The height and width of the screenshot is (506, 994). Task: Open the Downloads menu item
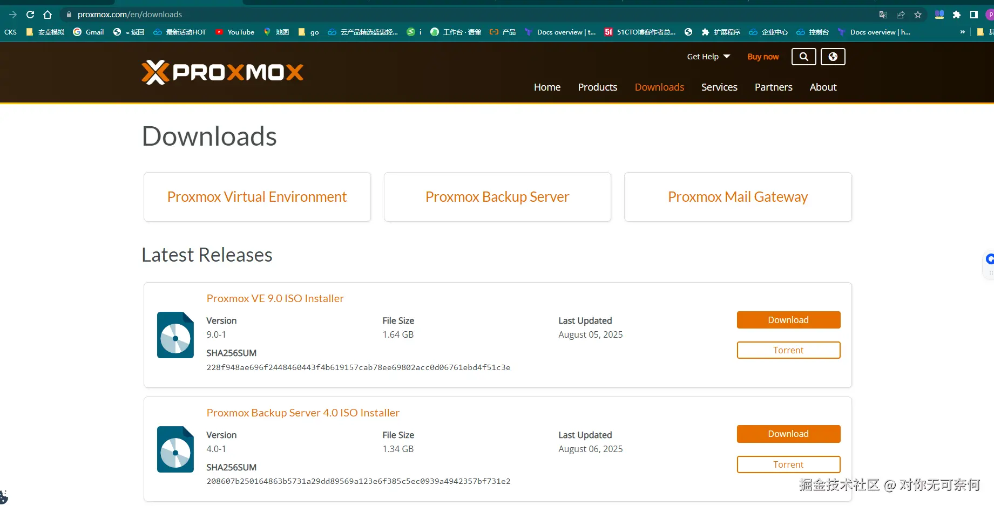(659, 87)
